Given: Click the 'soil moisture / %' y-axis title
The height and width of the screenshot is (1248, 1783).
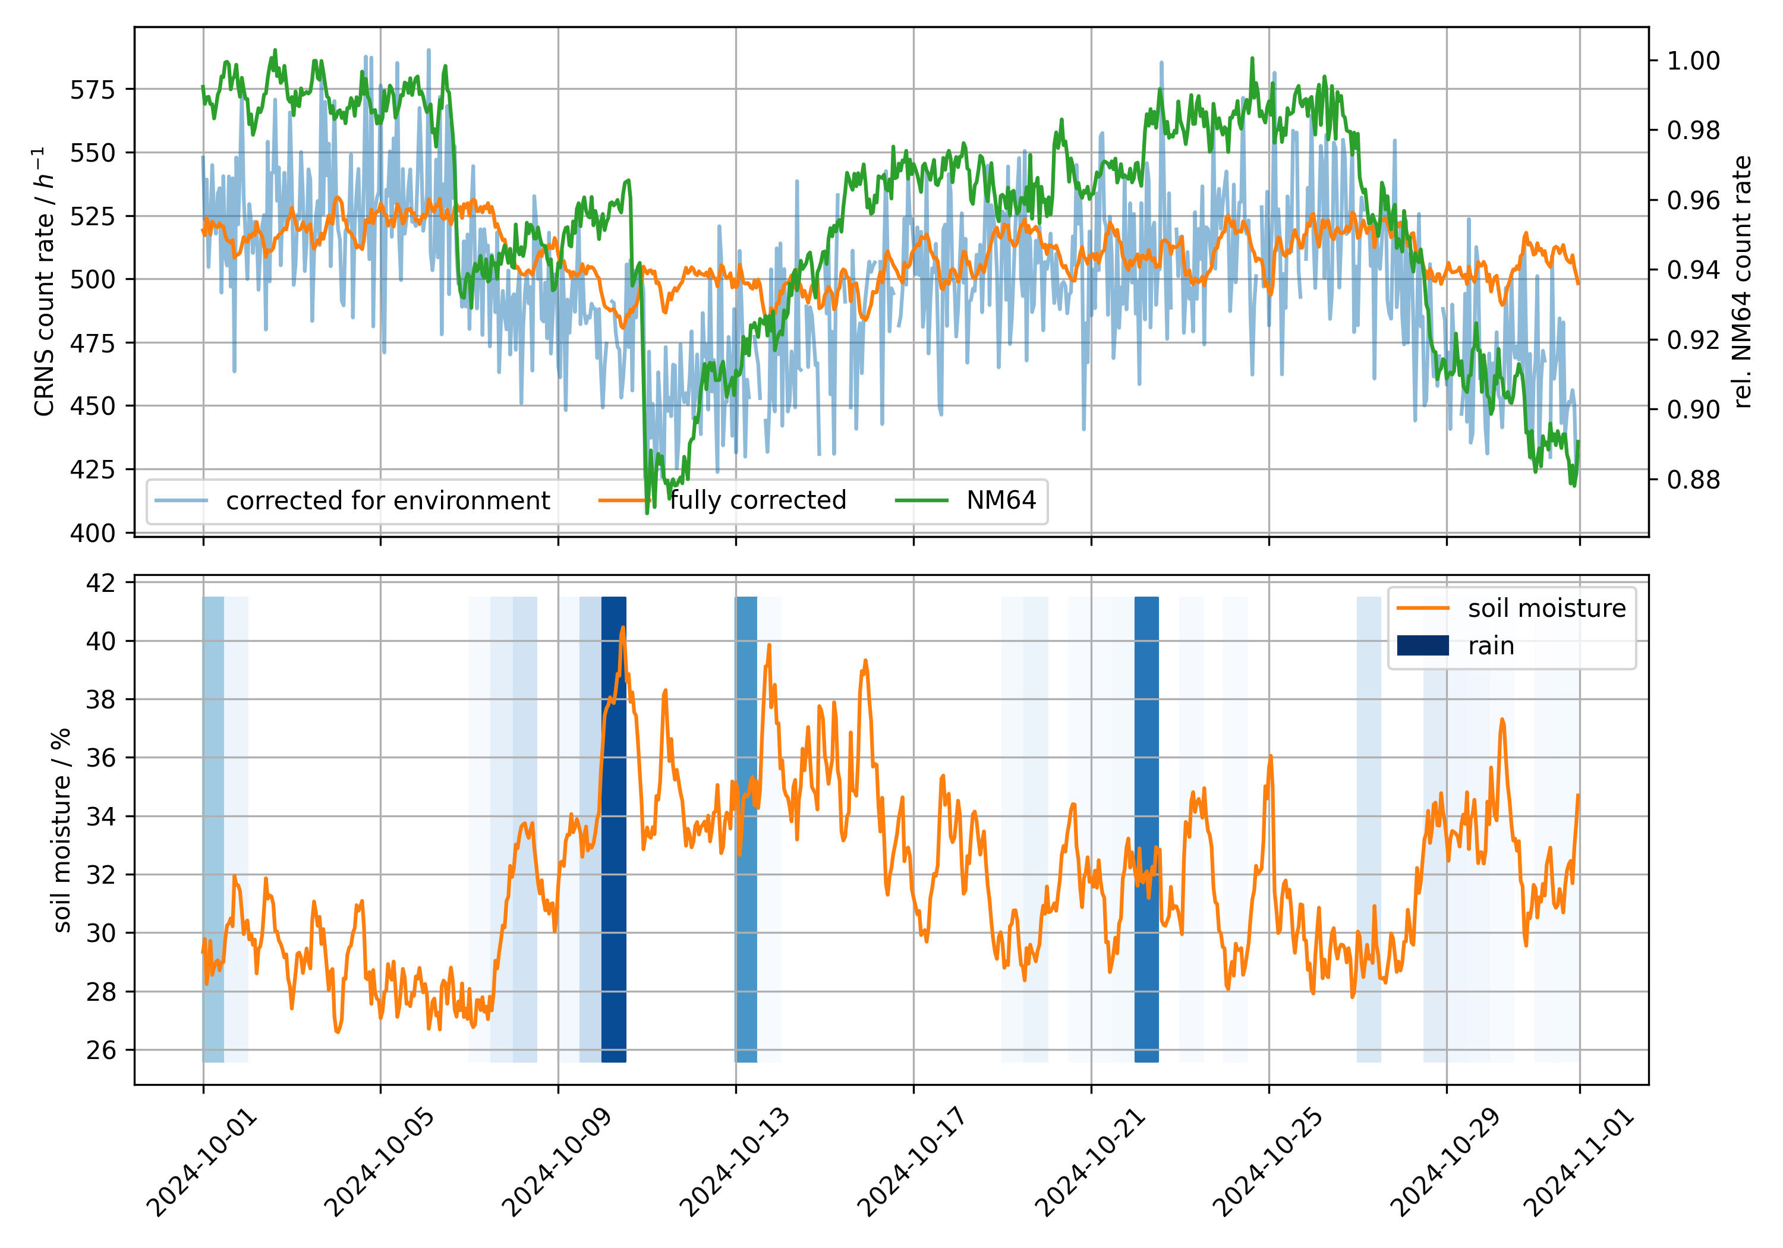Looking at the screenshot, I should 62,830.
